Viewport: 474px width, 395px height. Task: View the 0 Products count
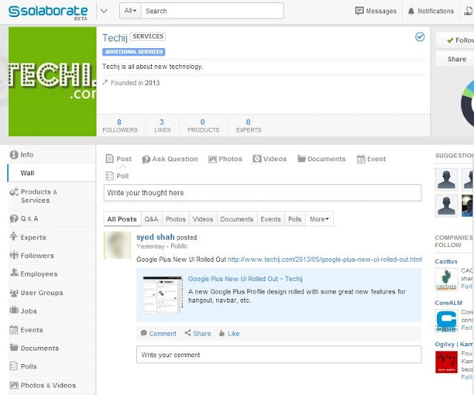(203, 126)
